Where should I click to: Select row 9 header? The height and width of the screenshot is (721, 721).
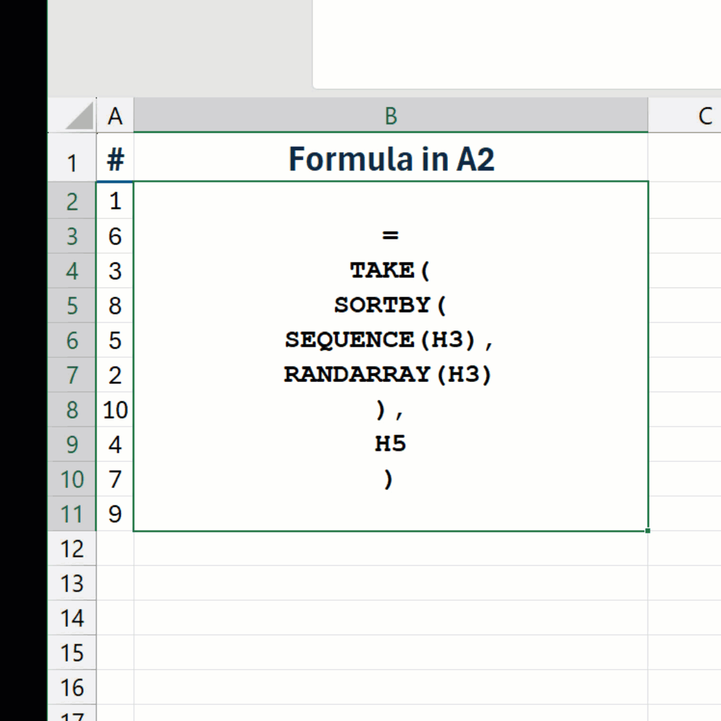[72, 445]
